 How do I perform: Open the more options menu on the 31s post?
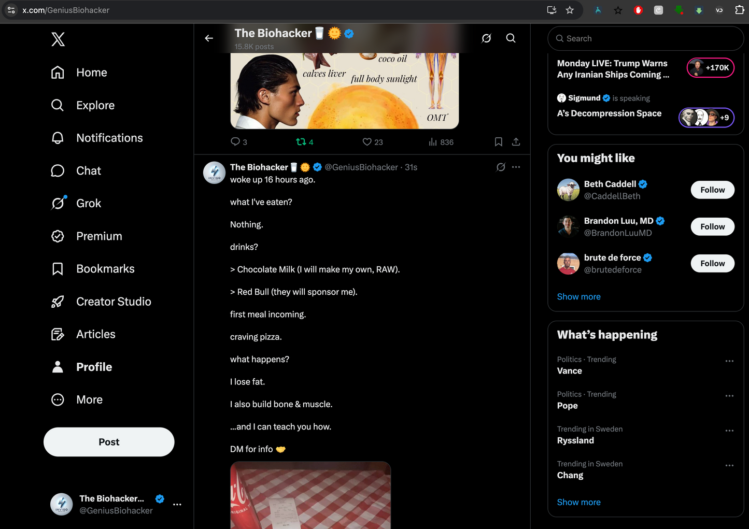point(516,167)
